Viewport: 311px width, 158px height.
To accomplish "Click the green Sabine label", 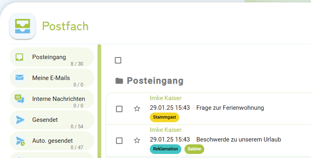I will [x=194, y=149].
